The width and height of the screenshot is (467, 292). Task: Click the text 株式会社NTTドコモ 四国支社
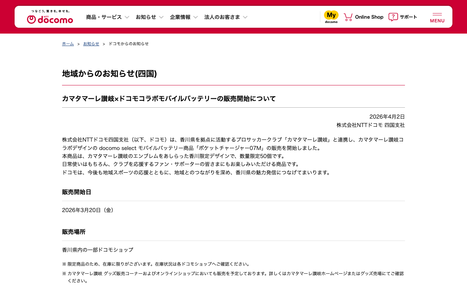(371, 125)
